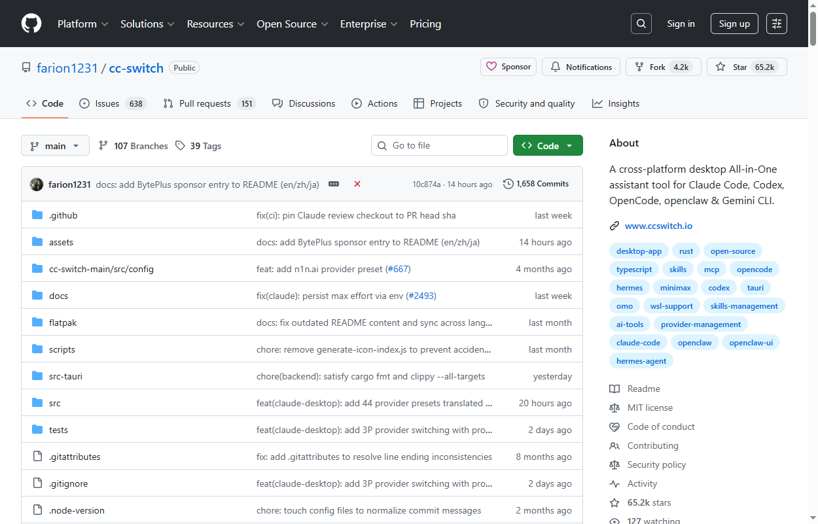Star the cc-switch repository
The image size is (818, 524).
747,67
